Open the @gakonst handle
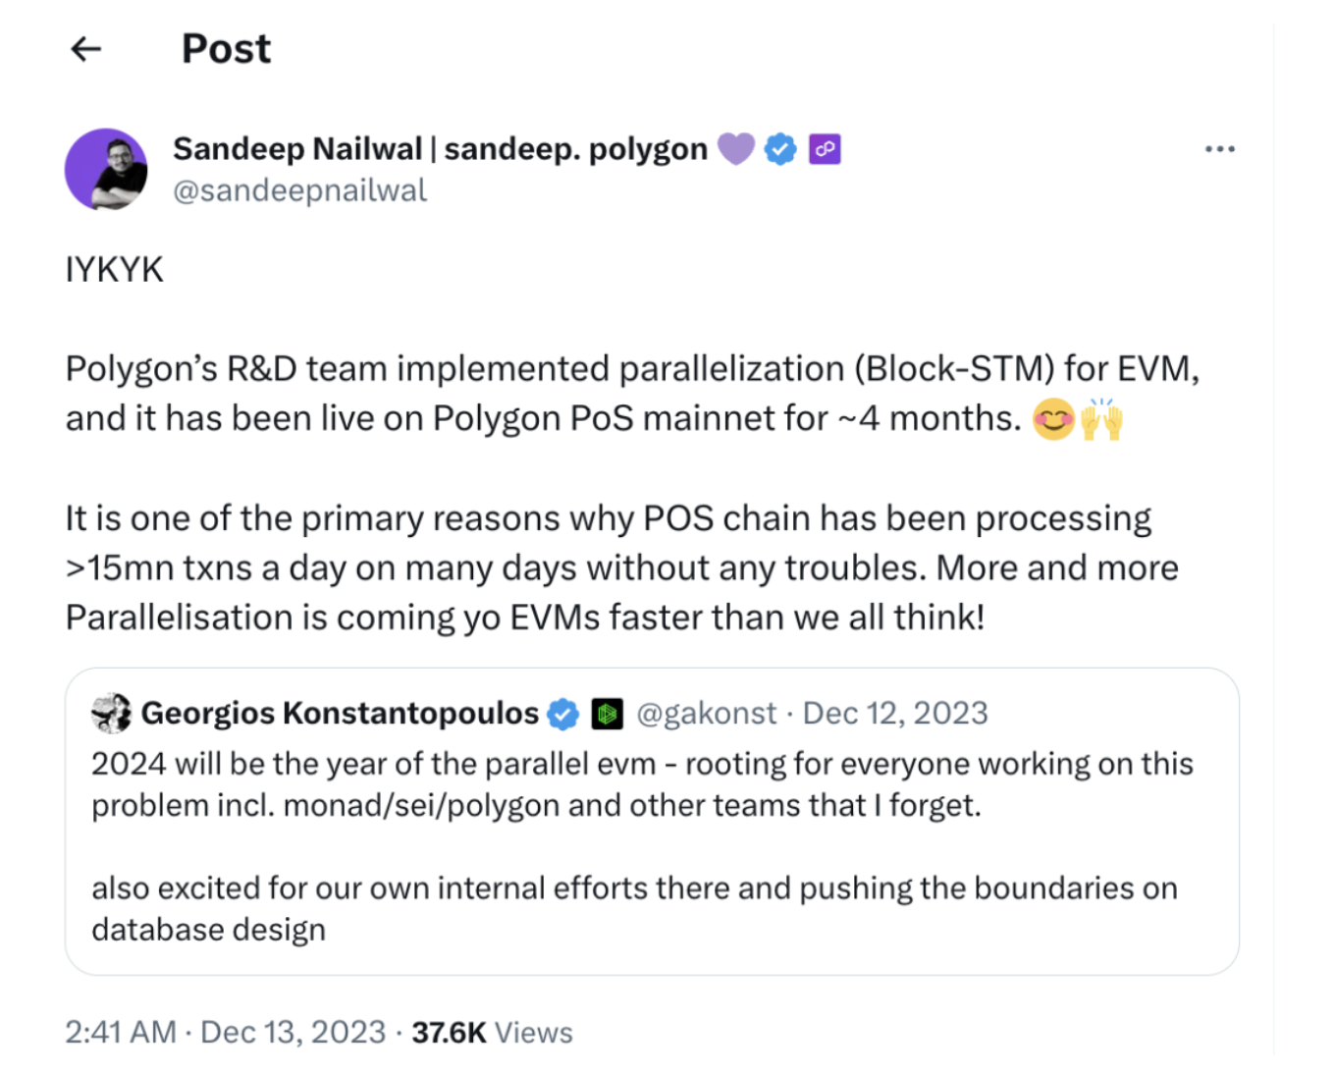 [707, 714]
